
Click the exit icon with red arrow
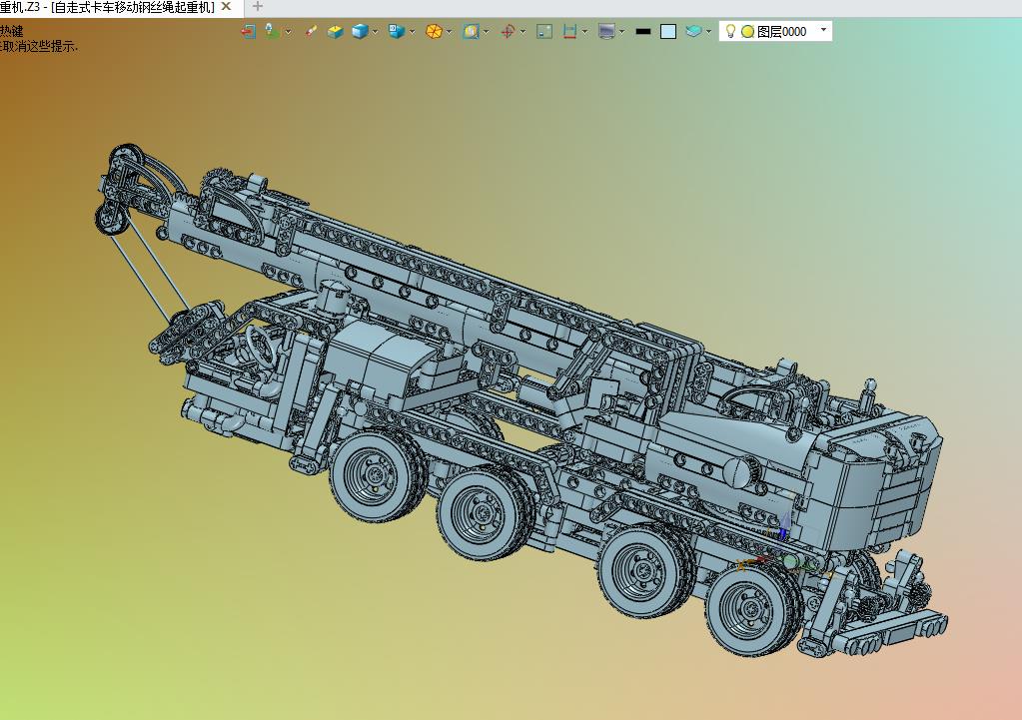click(248, 31)
